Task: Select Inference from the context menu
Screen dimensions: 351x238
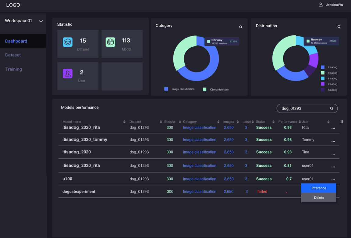Action: [318, 188]
